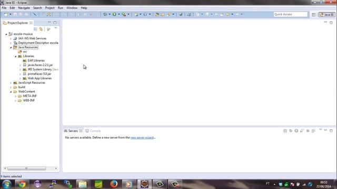Click Publish to the server icon
Image resolution: width=337 pixels, height=189 pixels.
click(x=313, y=131)
